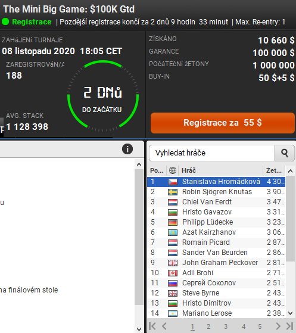Select player Robin Sjögren Knutas

click(x=216, y=192)
